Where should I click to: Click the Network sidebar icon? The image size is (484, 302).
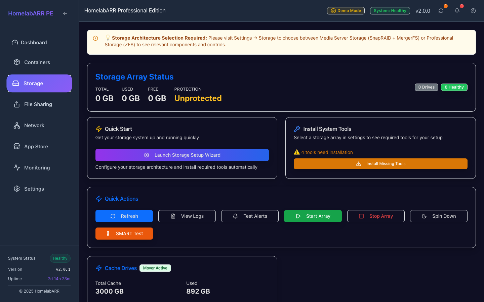[17, 125]
